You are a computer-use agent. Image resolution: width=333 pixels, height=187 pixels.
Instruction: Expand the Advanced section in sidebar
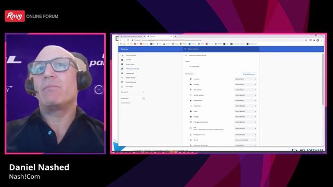[133, 92]
